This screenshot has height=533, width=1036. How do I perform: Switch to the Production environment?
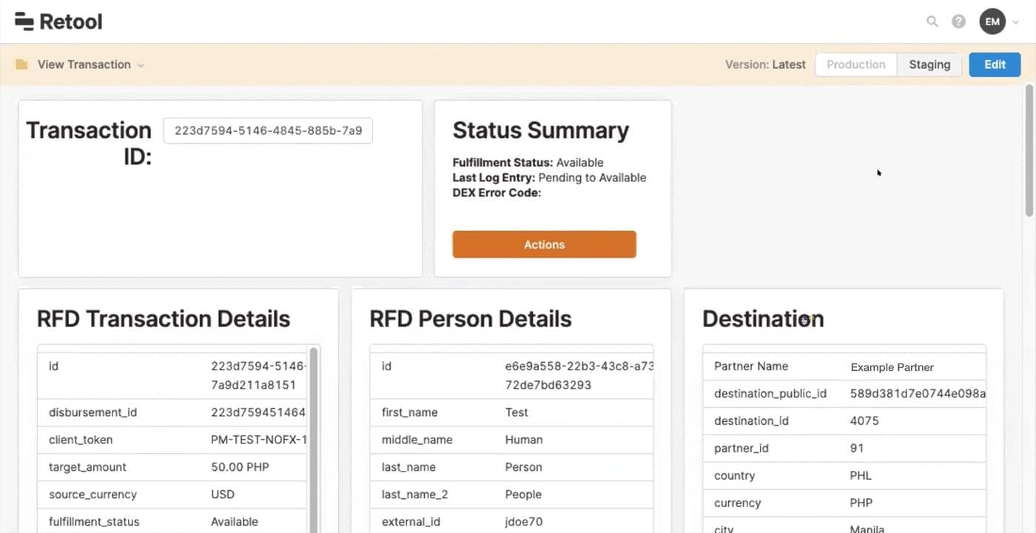pyautogui.click(x=855, y=64)
